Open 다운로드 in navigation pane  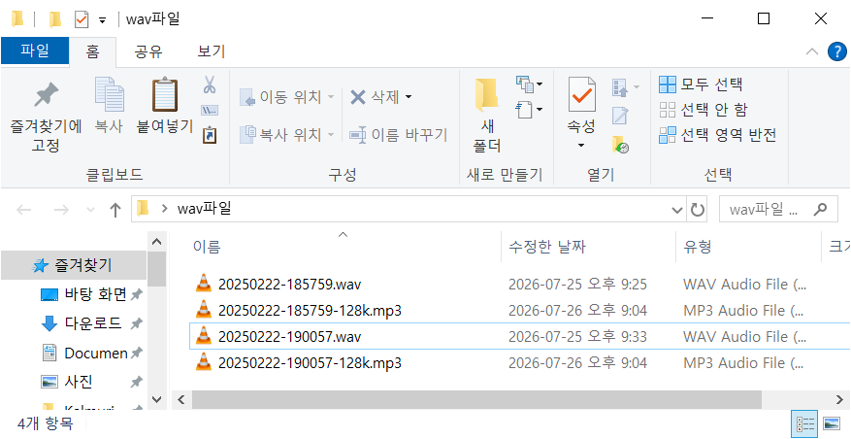pyautogui.click(x=82, y=323)
